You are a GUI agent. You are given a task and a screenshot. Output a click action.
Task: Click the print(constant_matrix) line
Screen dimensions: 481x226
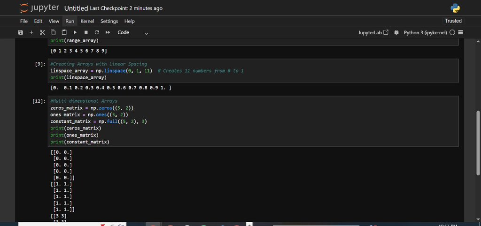click(x=80, y=142)
